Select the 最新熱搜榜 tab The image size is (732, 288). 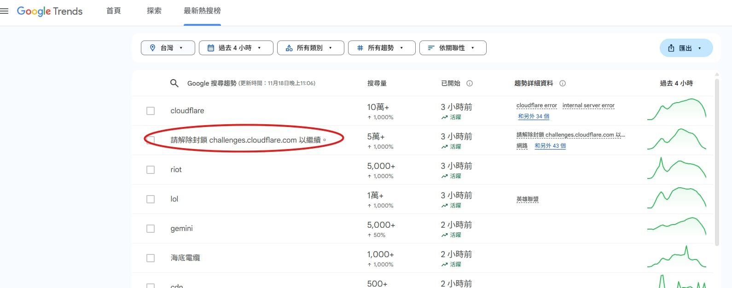tap(202, 11)
